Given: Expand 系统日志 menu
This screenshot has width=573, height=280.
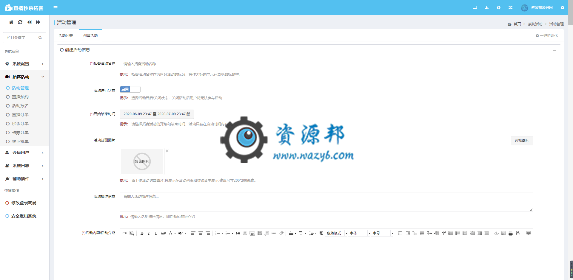Looking at the screenshot, I should tap(24, 166).
